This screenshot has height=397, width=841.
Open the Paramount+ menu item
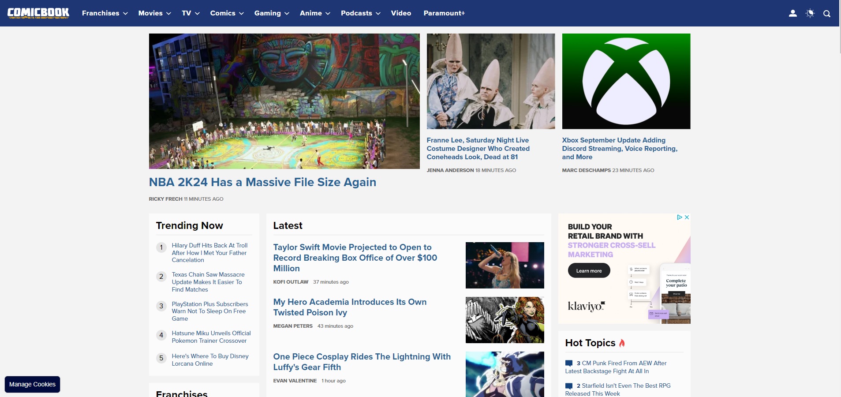[444, 13]
